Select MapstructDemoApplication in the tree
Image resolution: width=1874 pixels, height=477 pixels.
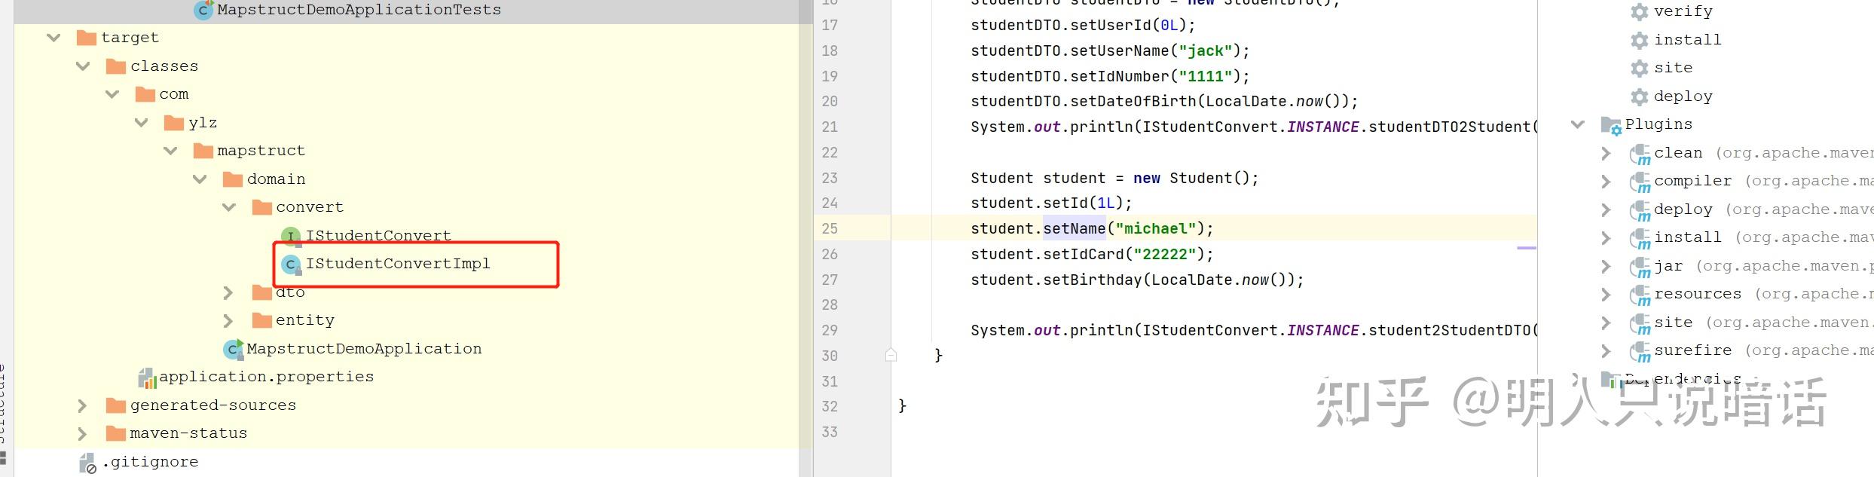tap(364, 349)
